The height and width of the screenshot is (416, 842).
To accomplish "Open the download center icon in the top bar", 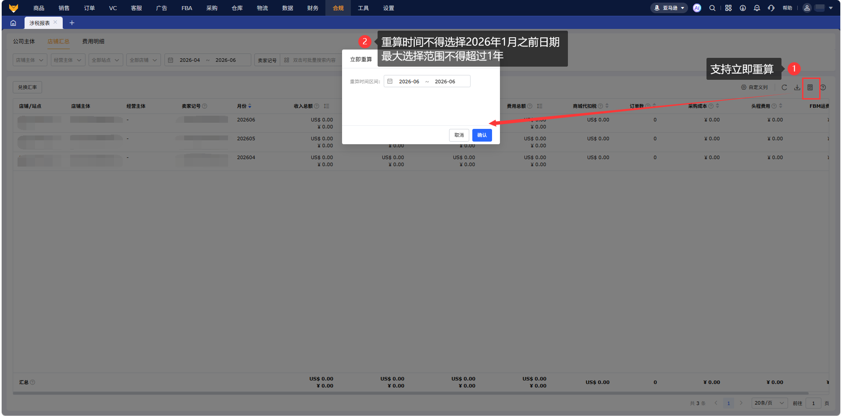I will coord(743,8).
